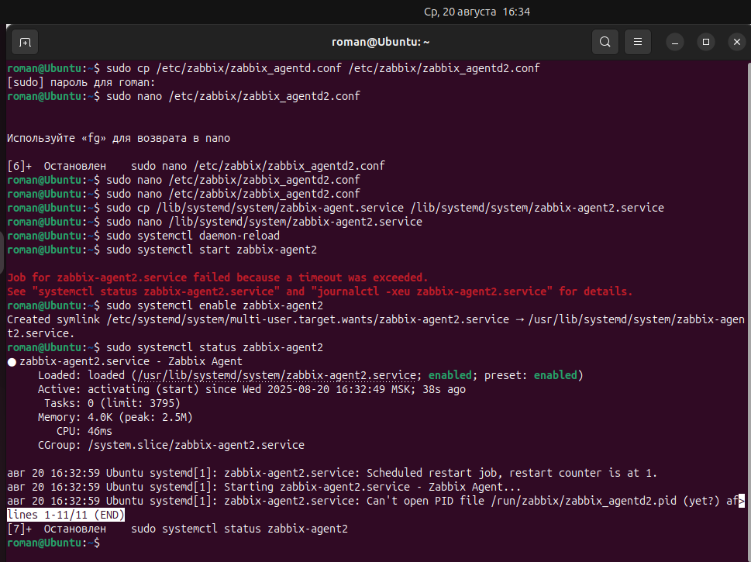
Task: Click the 'sudo systemctl start zabbix-agent2' command
Action: [x=212, y=250]
